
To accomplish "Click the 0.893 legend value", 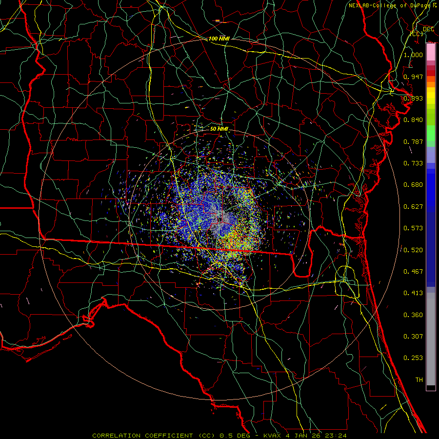I will [413, 98].
